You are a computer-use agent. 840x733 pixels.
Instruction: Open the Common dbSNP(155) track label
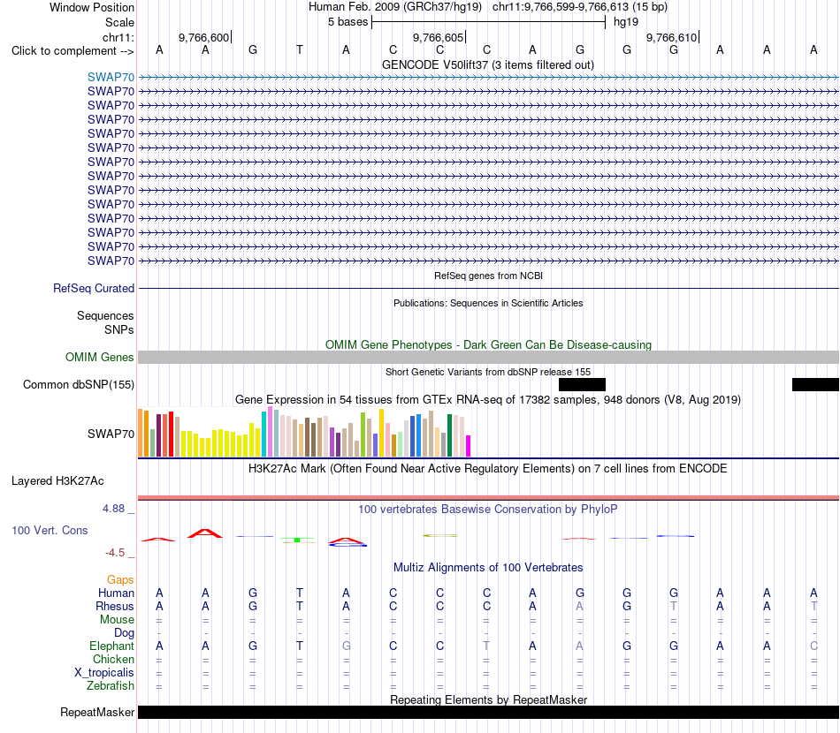pyautogui.click(x=78, y=385)
